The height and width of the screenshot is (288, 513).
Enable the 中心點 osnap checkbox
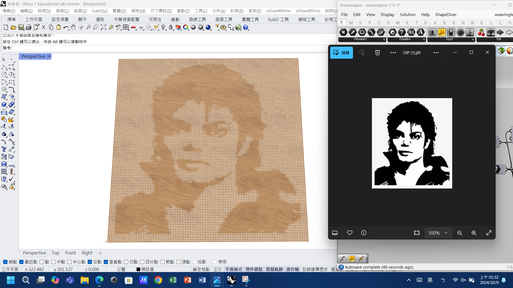point(69,262)
